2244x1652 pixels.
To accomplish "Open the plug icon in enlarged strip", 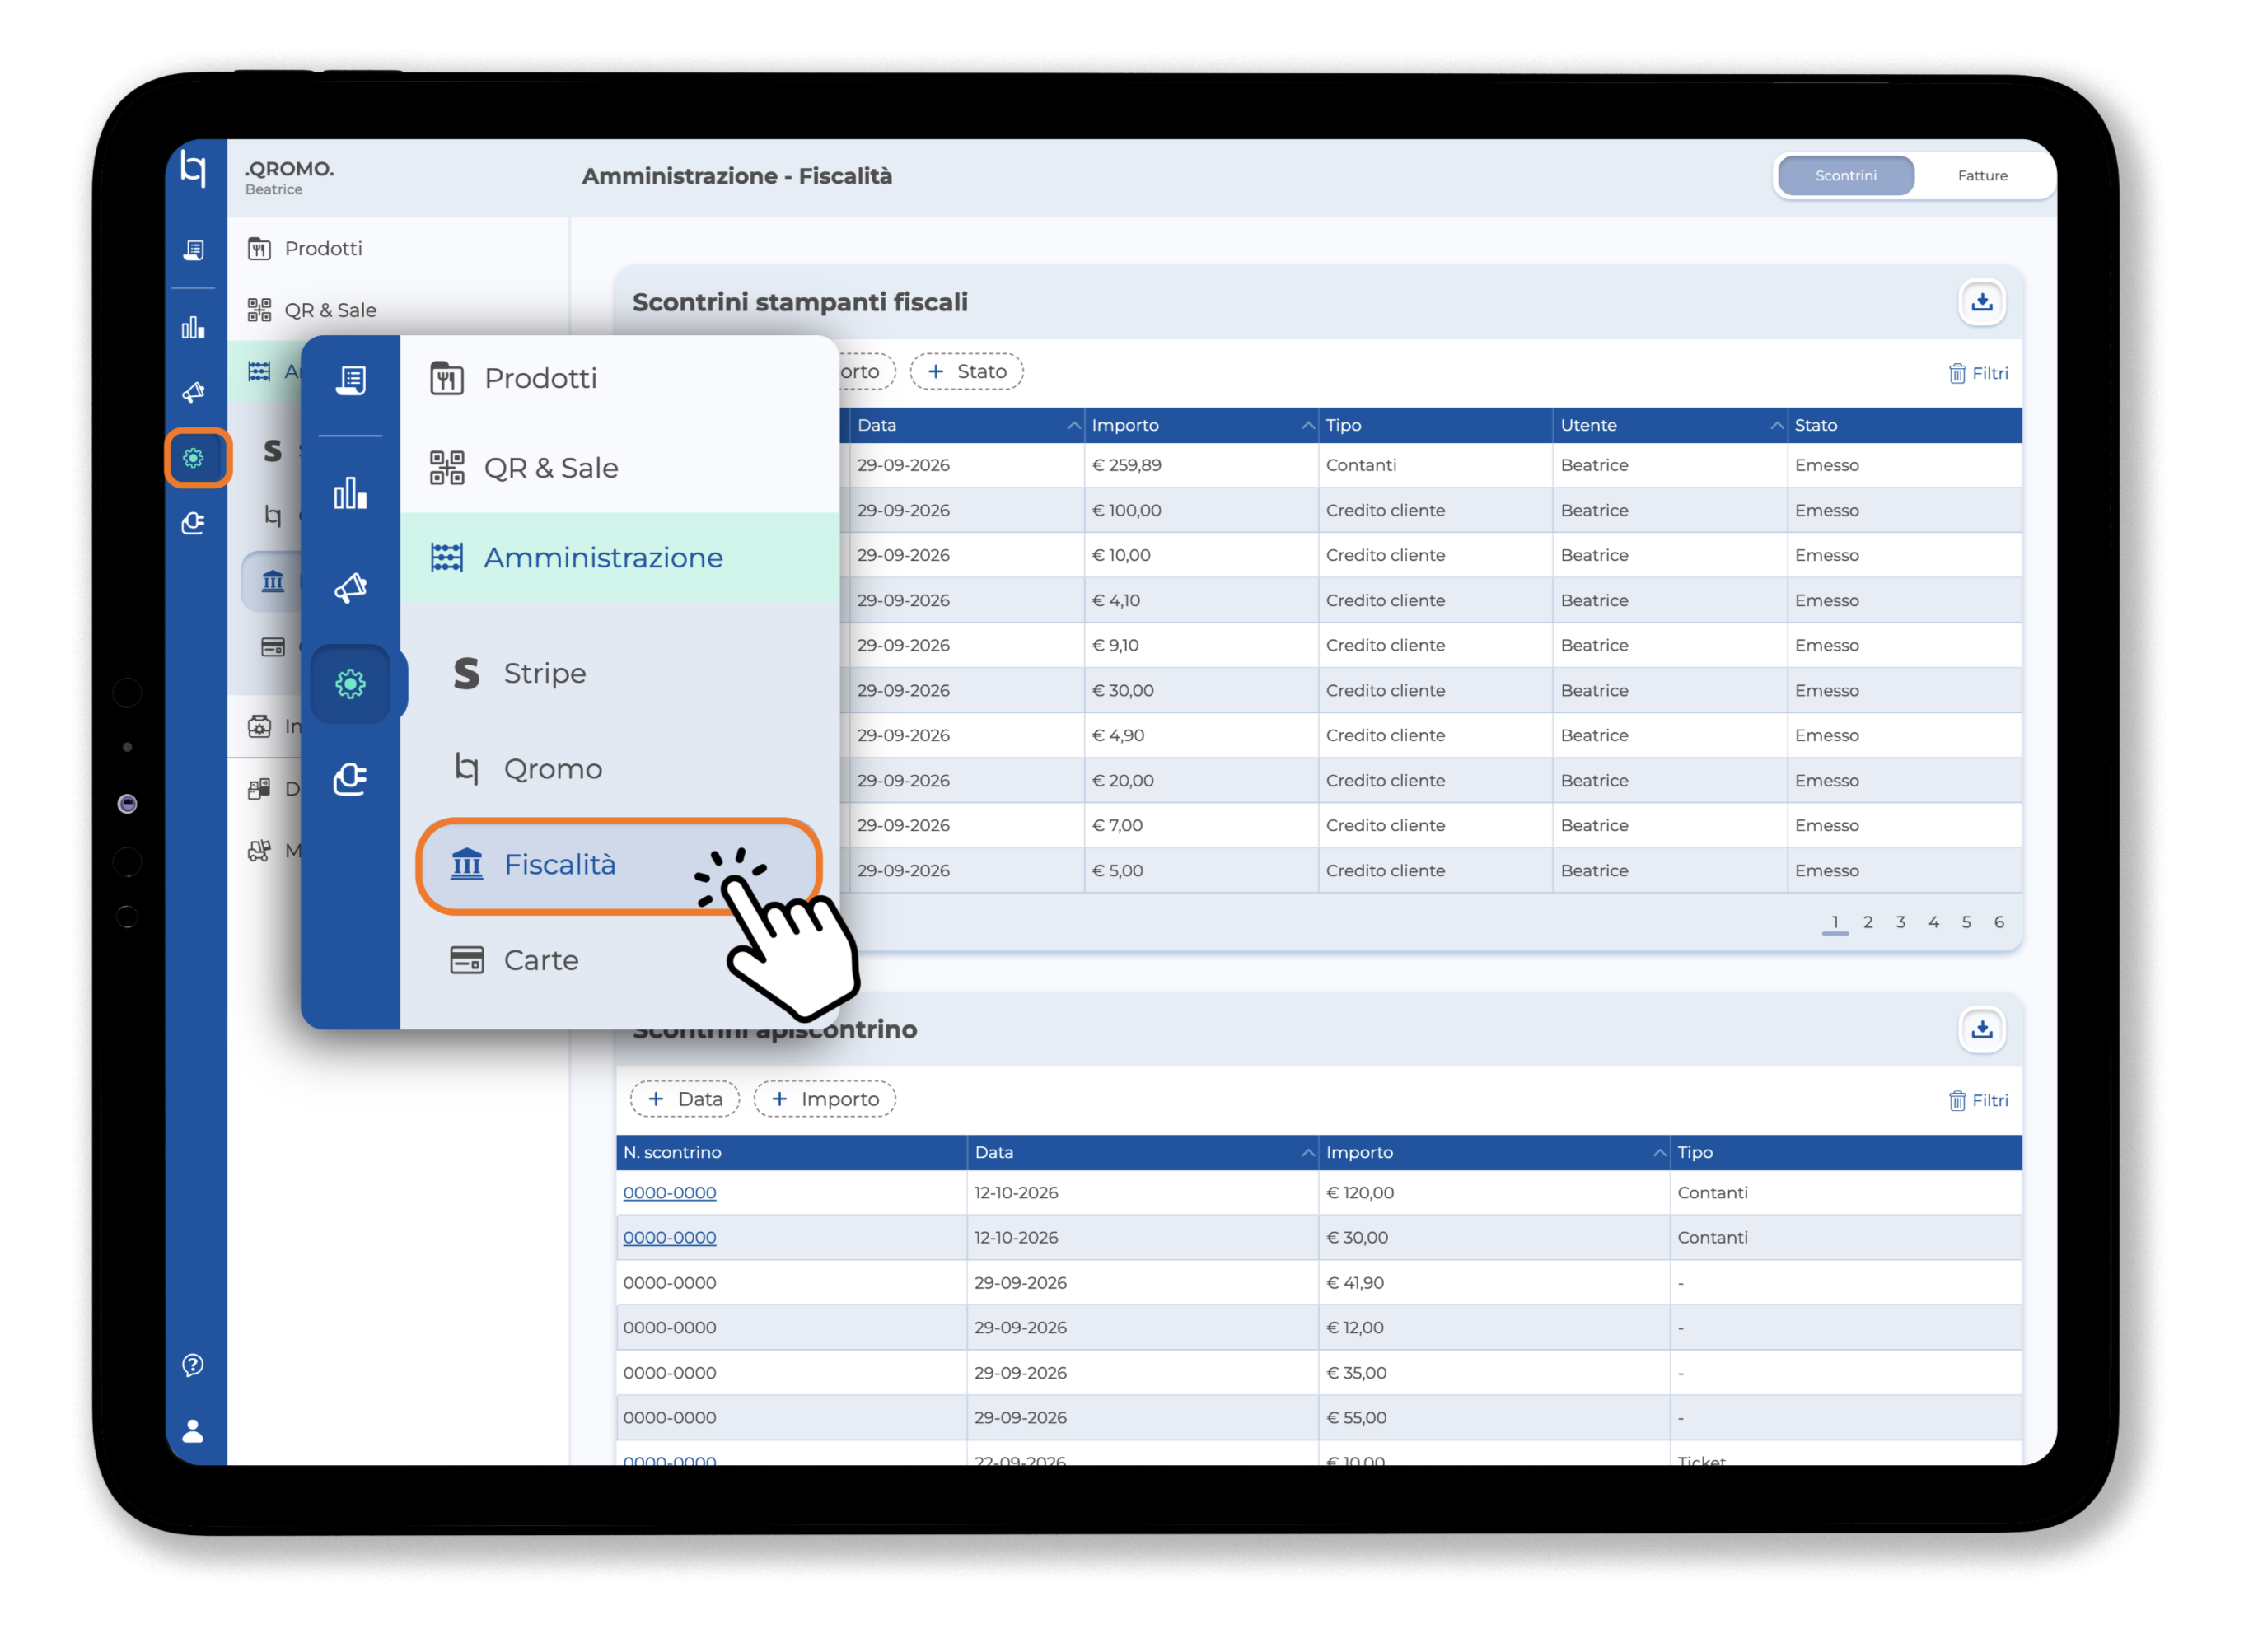I will [350, 778].
